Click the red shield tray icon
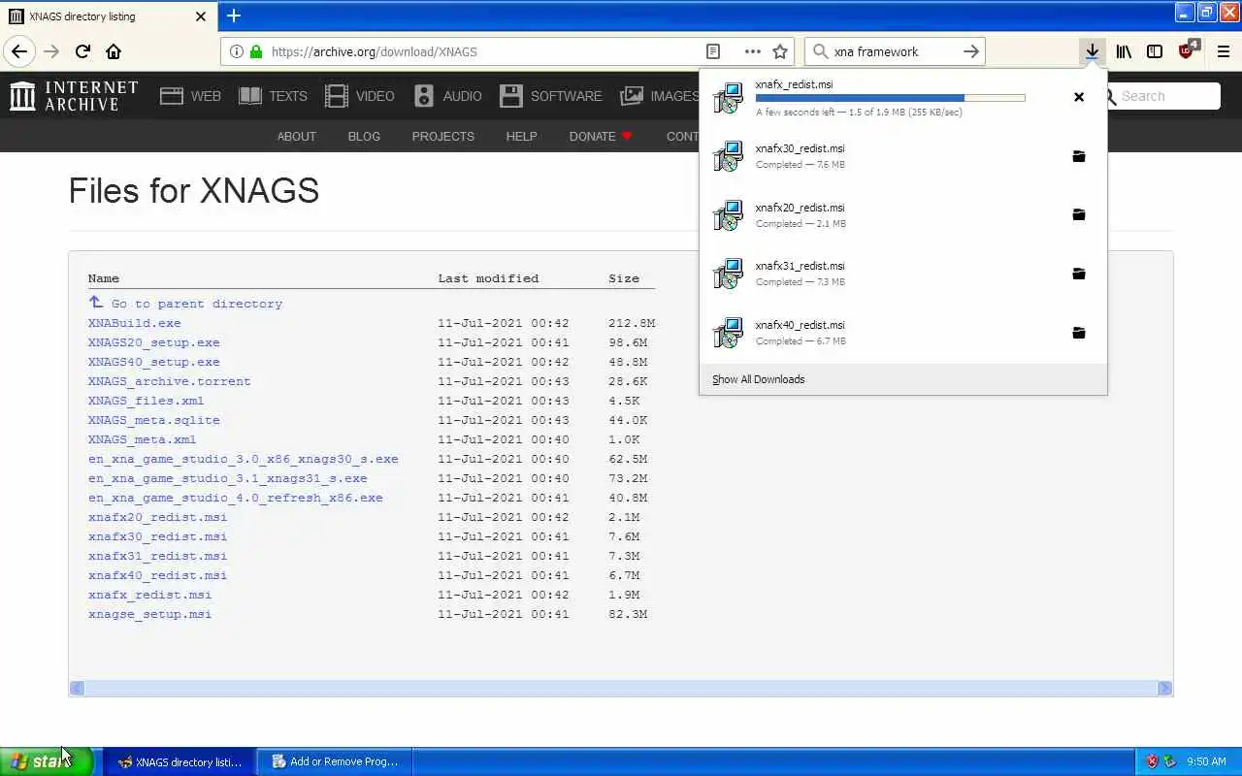 pos(1152,761)
